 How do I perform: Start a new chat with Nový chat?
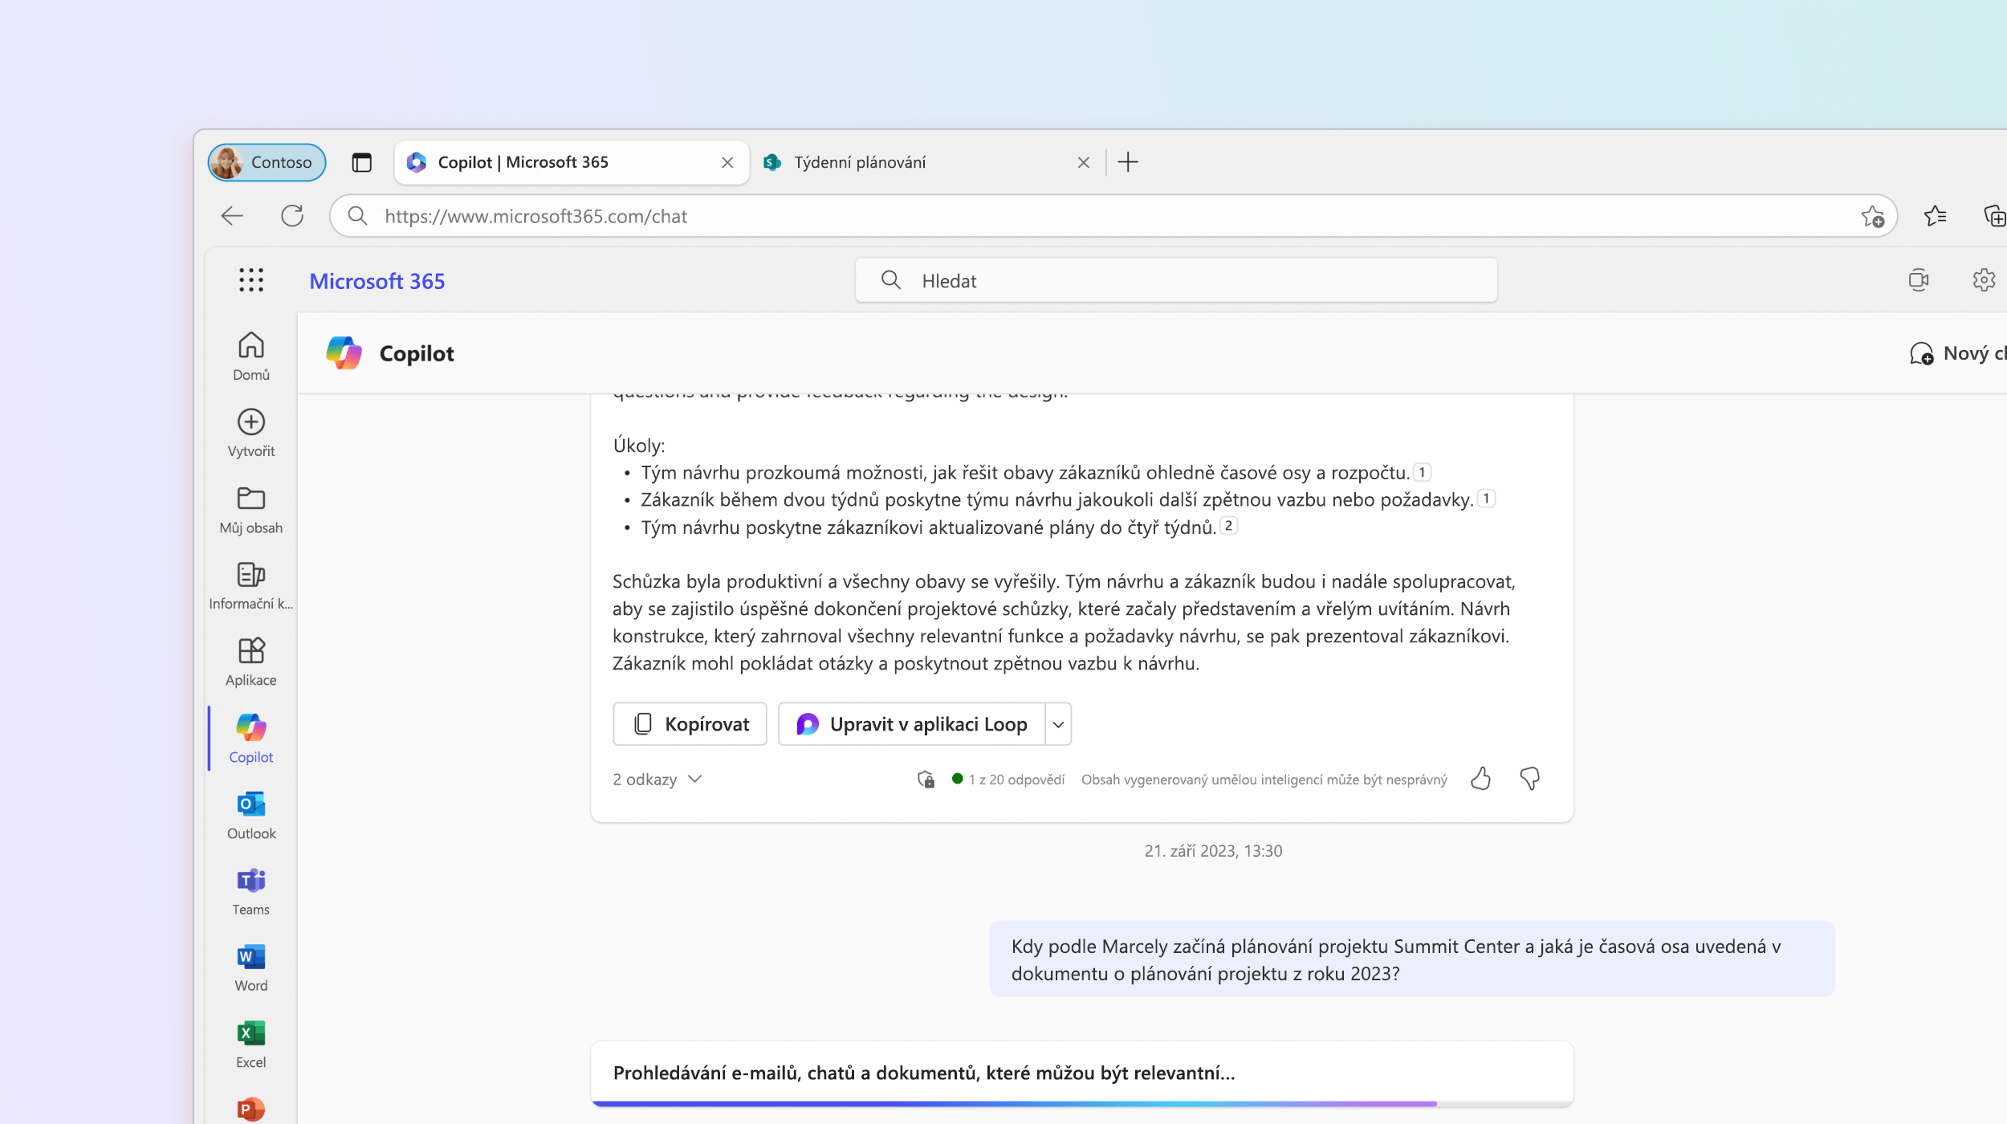pos(1959,353)
